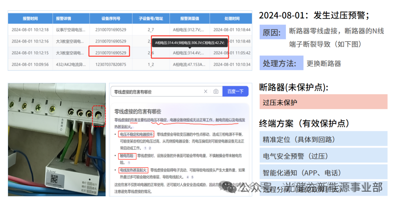Click measured value A相电流:47.153A

189,65
